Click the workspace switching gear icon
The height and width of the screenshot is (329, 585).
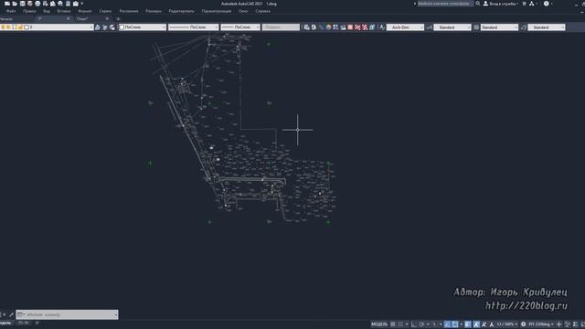[x=524, y=324]
